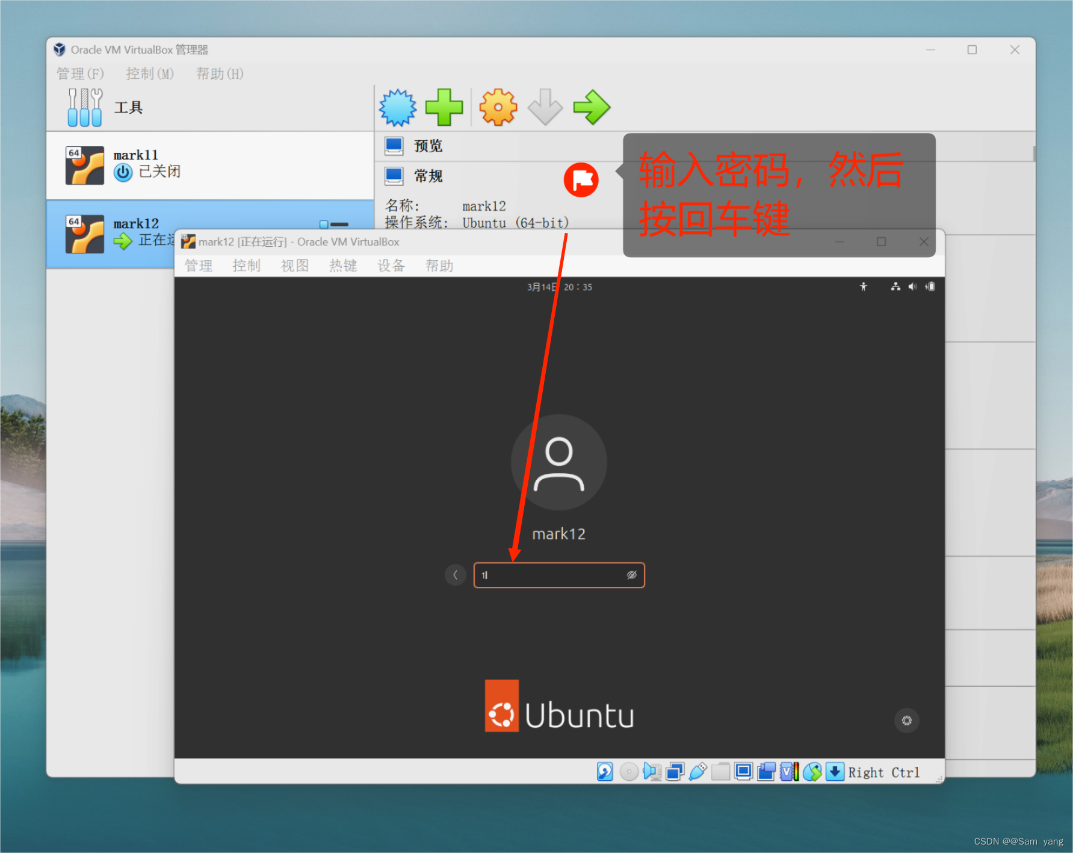The height and width of the screenshot is (853, 1073).
Task: Open 管理(F) menu in Manager window
Action: [81, 74]
